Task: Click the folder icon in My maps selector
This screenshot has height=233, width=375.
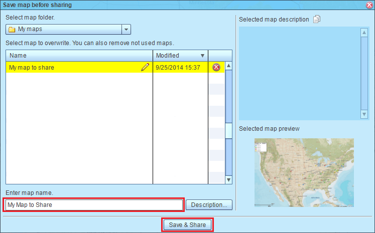Action: click(x=12, y=30)
